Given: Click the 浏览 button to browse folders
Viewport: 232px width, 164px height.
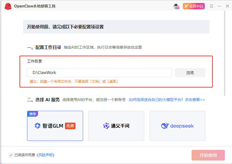Looking at the screenshot, I should [x=190, y=72].
